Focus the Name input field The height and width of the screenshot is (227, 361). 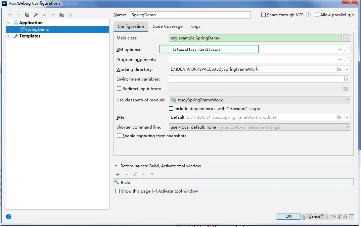click(190, 15)
